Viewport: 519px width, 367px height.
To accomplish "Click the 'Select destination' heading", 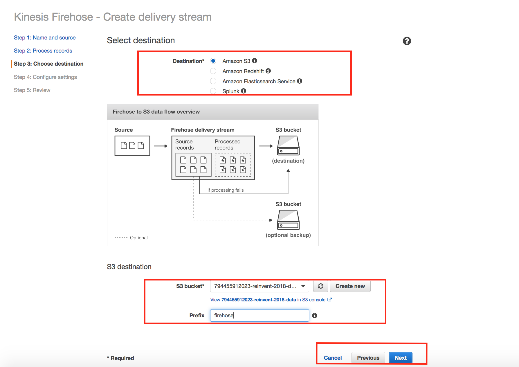I will (x=141, y=40).
